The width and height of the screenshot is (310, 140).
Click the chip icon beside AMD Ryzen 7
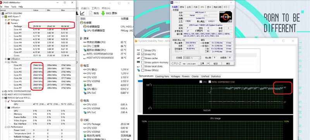pyautogui.click(x=6, y=16)
